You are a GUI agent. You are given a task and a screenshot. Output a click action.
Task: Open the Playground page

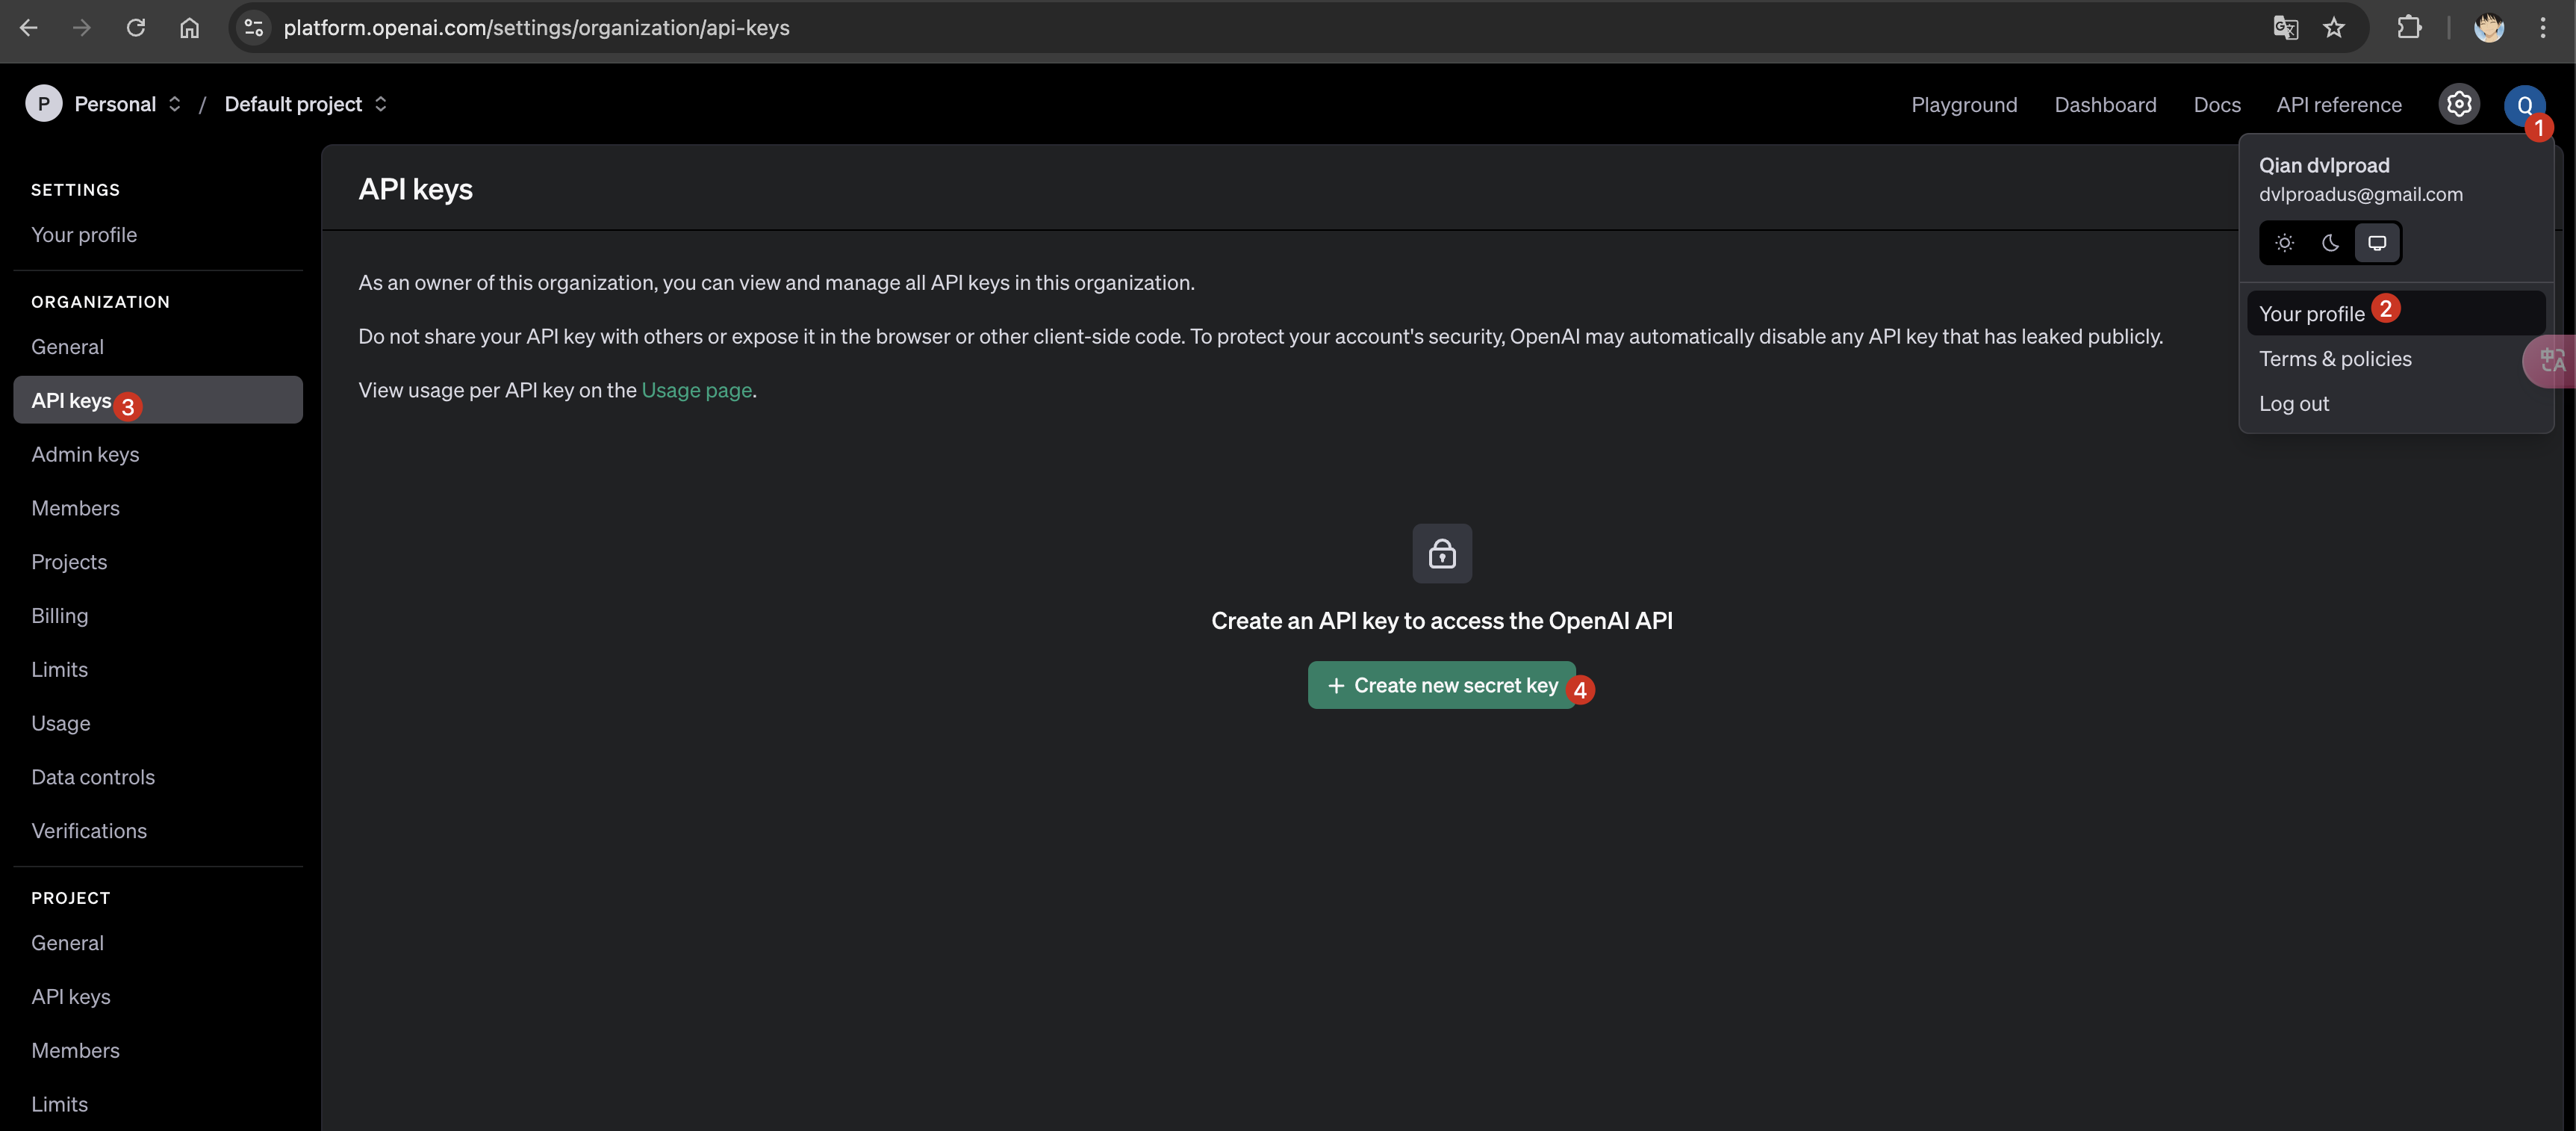click(x=1964, y=104)
